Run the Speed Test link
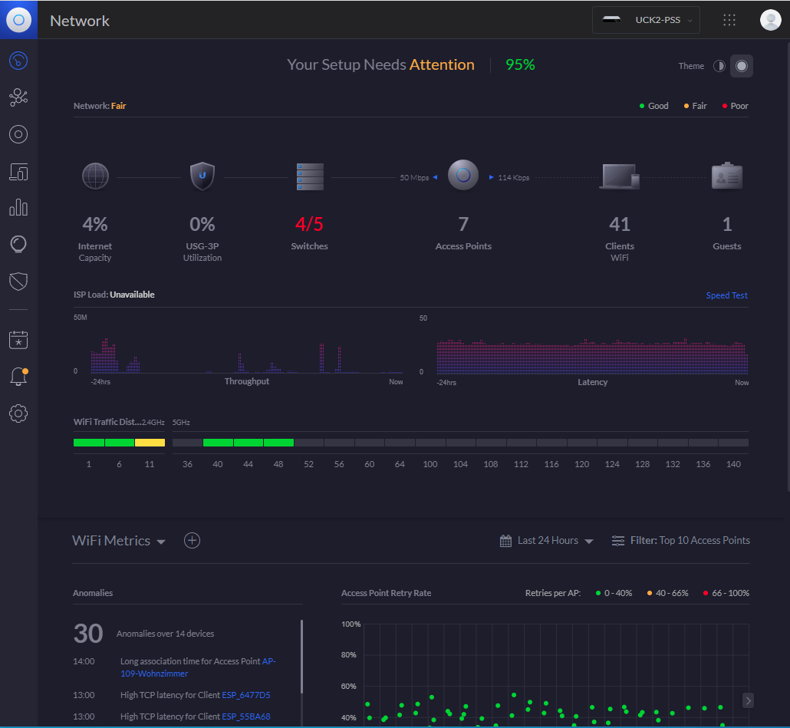 coord(726,295)
